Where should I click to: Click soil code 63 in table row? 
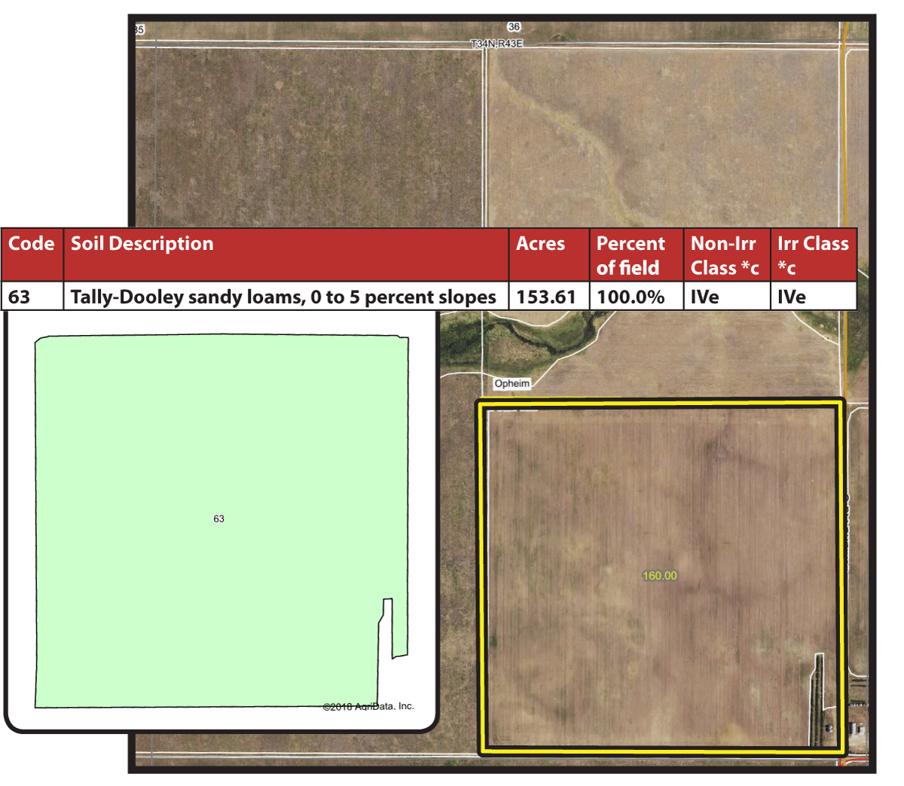20,297
